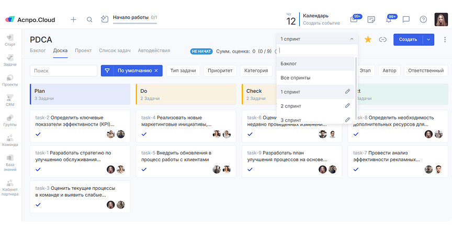Click the Поиск search field
This screenshot has height=232, width=452.
(x=63, y=70)
